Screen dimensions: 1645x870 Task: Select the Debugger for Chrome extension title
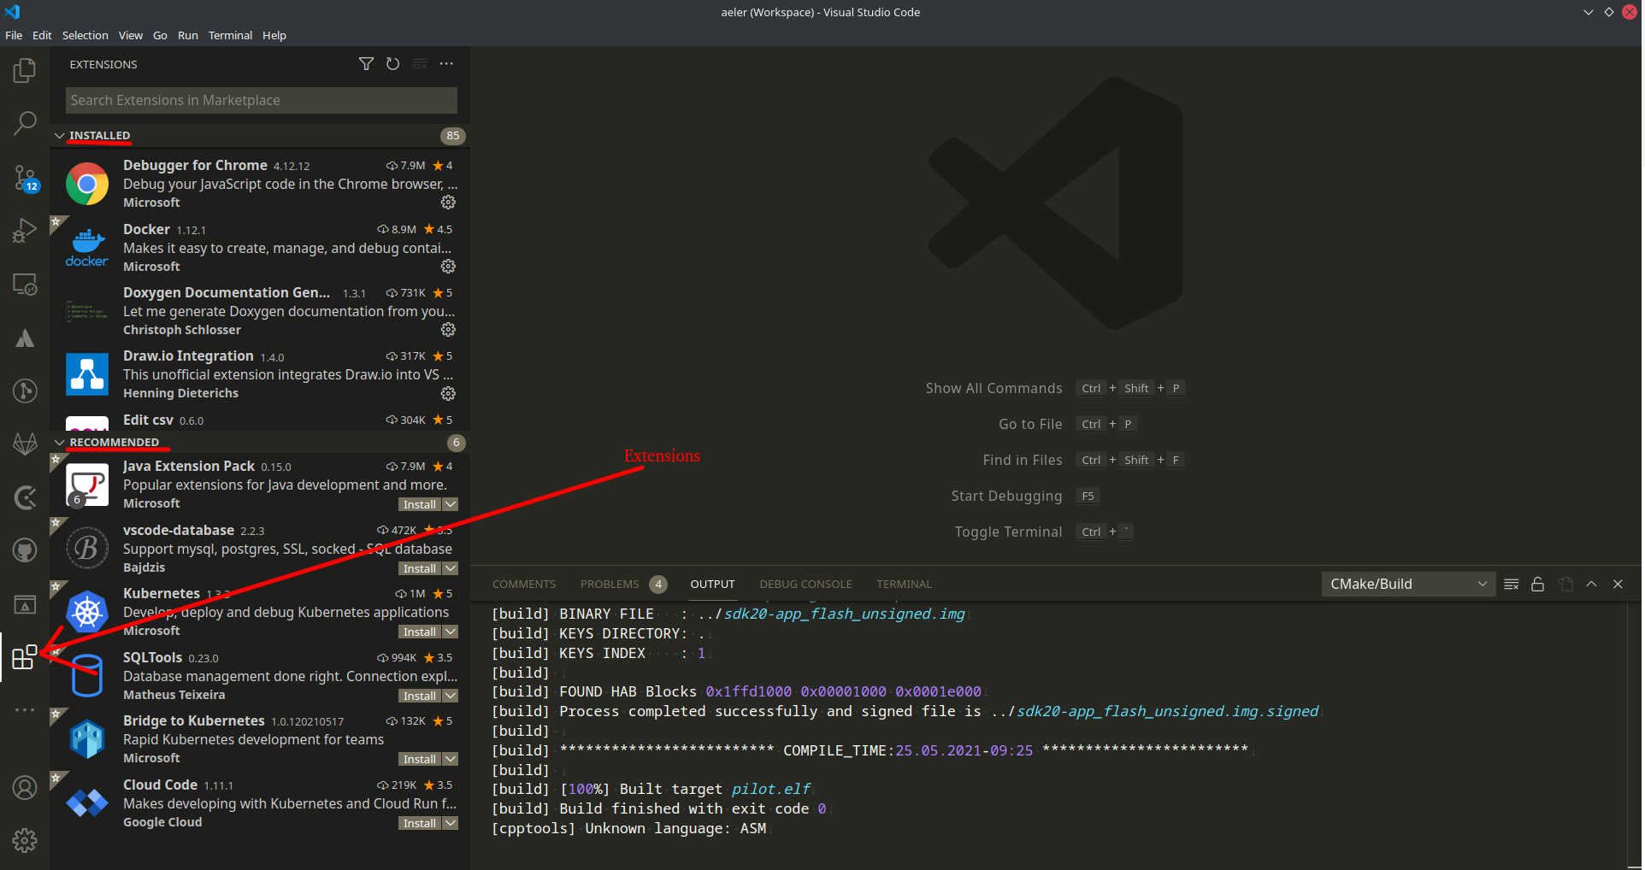[195, 166]
